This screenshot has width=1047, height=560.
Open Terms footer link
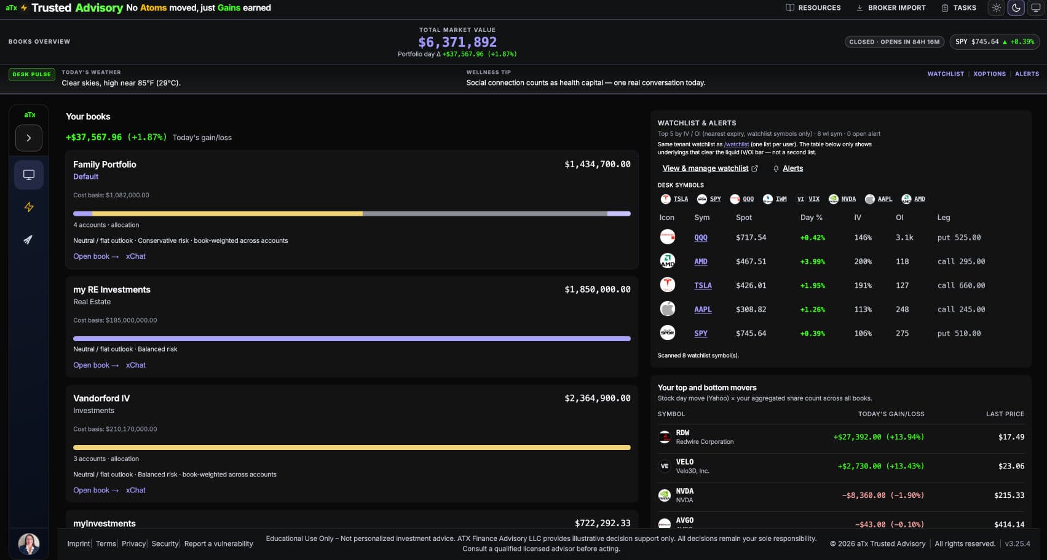point(106,544)
